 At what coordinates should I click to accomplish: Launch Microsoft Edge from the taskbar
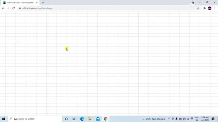tap(82, 119)
